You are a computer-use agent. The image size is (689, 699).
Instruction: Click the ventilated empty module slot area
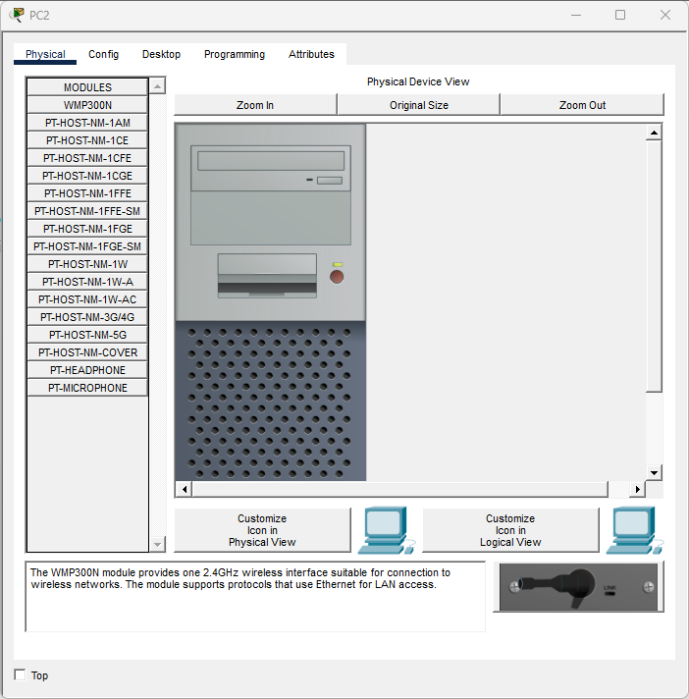[270, 401]
